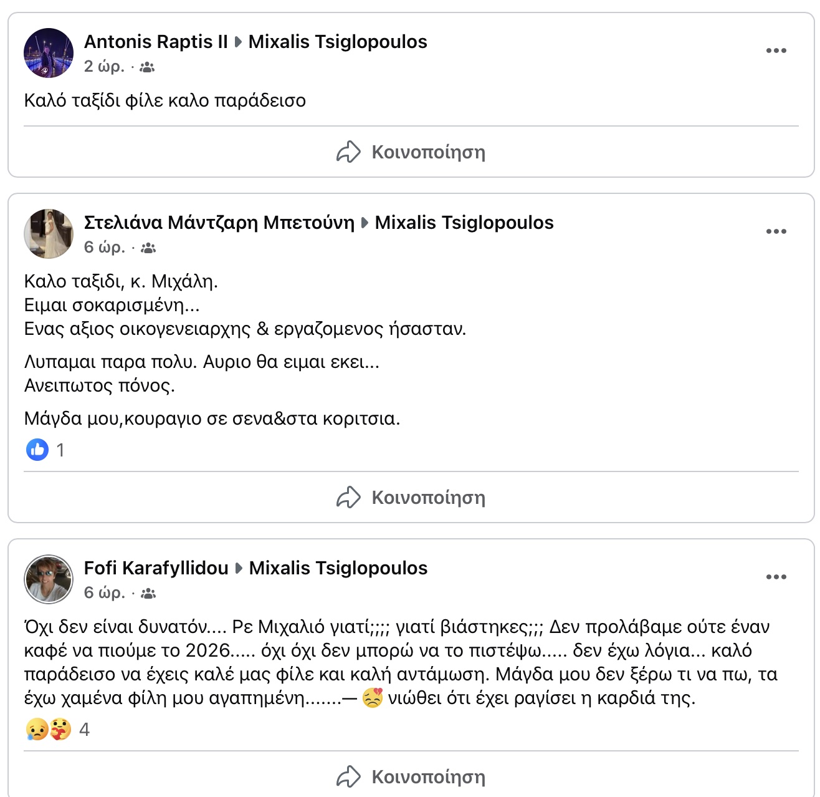Open Antonis Raptis II profile name link
The width and height of the screenshot is (820, 797).
tap(156, 42)
